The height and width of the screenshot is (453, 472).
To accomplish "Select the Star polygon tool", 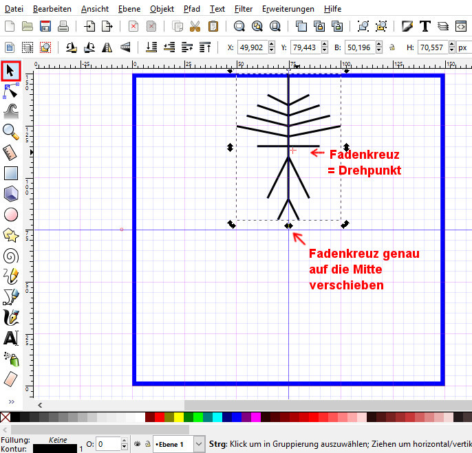I will pos(11,235).
